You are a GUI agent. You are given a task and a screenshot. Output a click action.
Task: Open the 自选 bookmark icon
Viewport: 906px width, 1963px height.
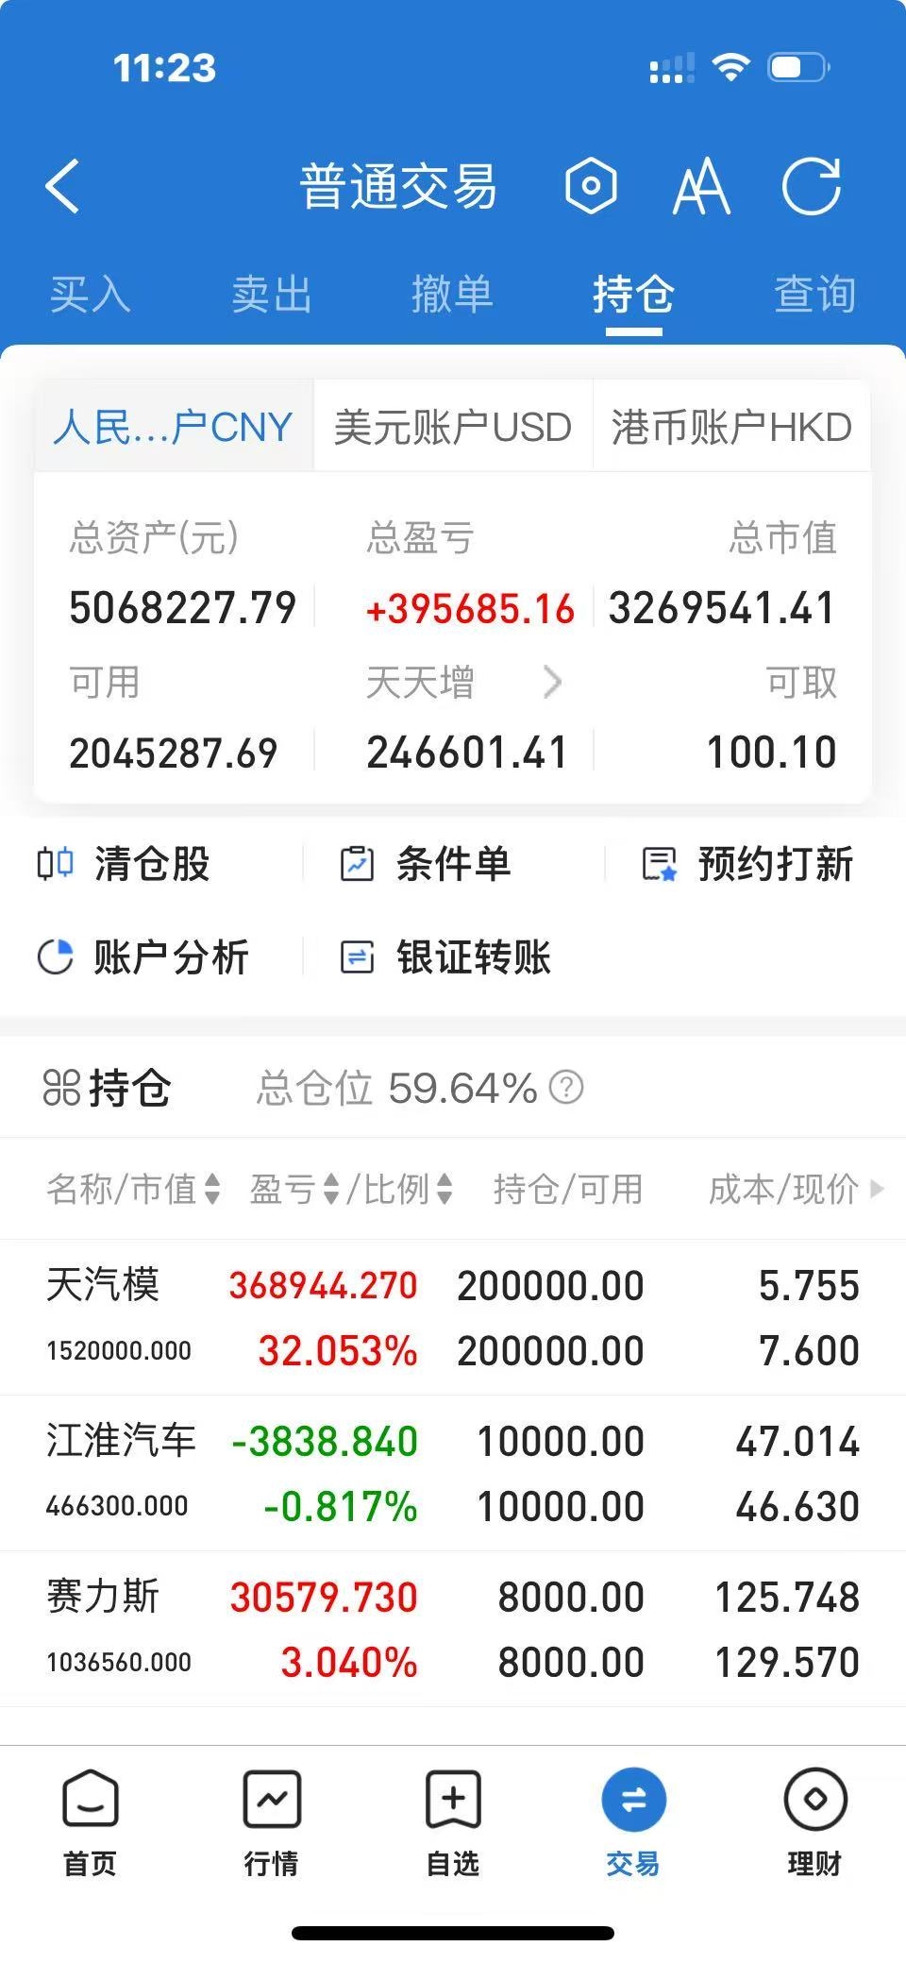pyautogui.click(x=453, y=1799)
